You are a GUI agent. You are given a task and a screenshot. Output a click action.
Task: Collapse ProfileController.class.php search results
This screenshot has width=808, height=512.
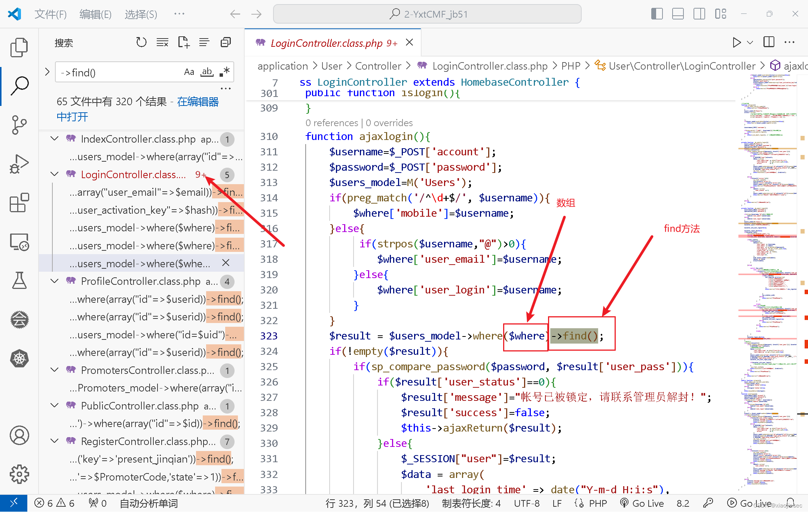[x=54, y=281]
